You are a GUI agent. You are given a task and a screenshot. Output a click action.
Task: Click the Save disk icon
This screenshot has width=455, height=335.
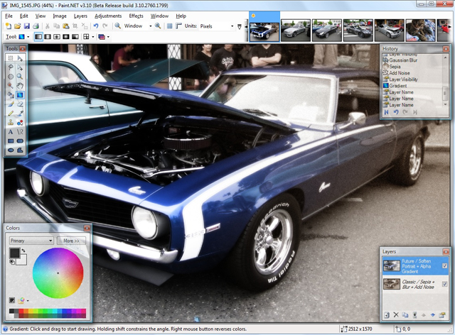[x=27, y=26]
